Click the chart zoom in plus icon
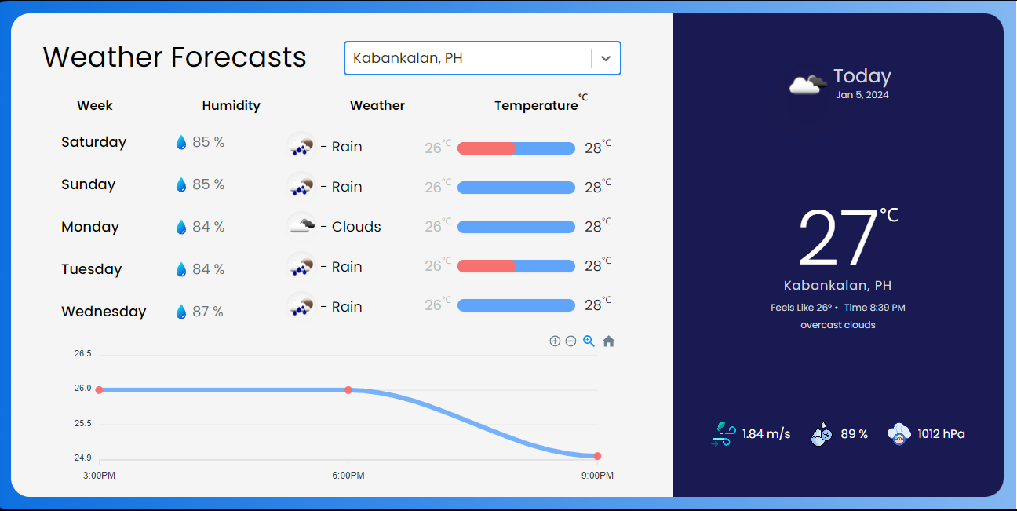The height and width of the screenshot is (511, 1017). [x=555, y=341]
